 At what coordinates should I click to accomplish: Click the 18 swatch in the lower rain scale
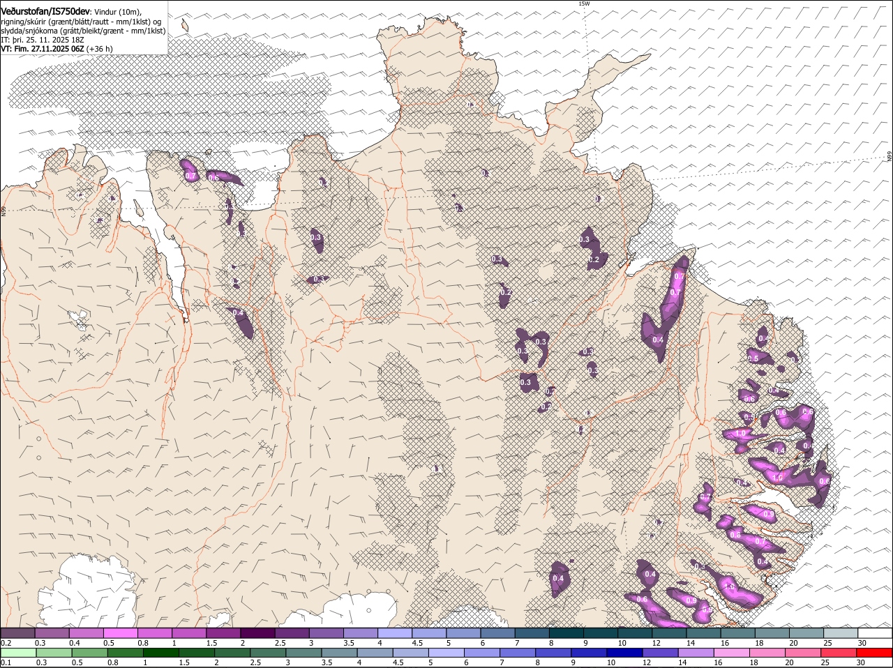[766, 653]
